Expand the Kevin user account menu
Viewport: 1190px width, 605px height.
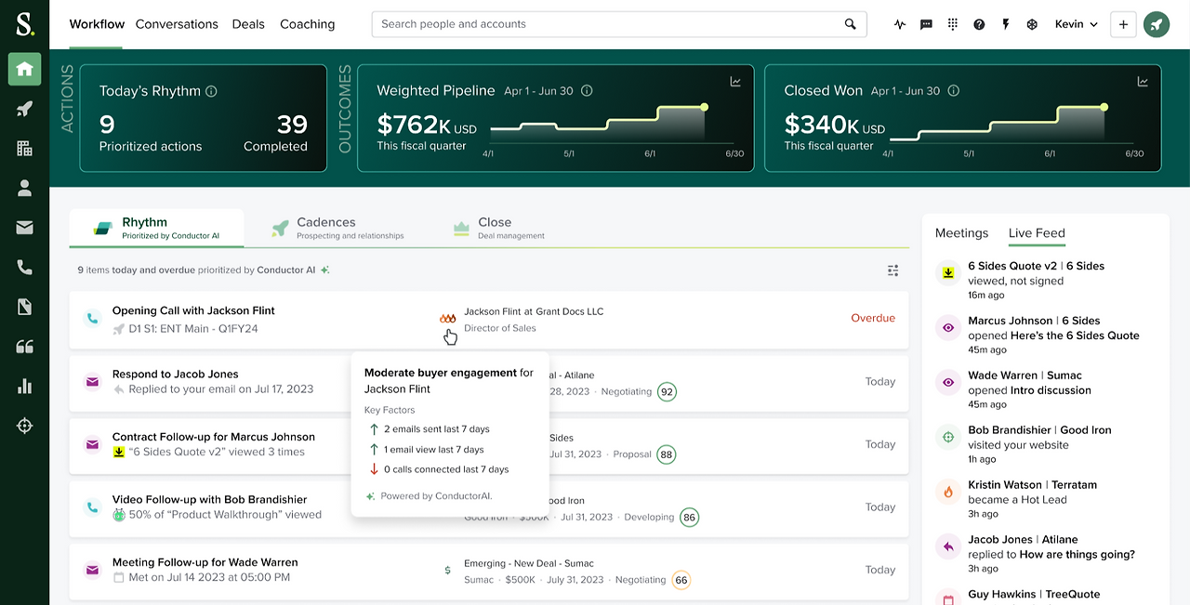click(1076, 24)
